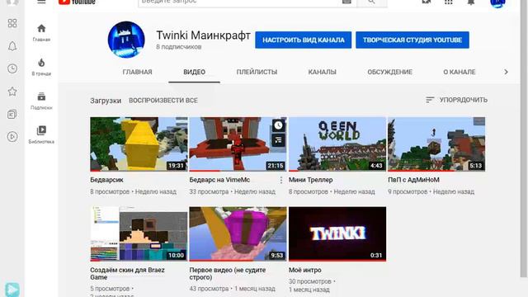Open the ПвП с АдМиНоМ thumbnail
The height and width of the screenshot is (297, 528).
(x=436, y=144)
